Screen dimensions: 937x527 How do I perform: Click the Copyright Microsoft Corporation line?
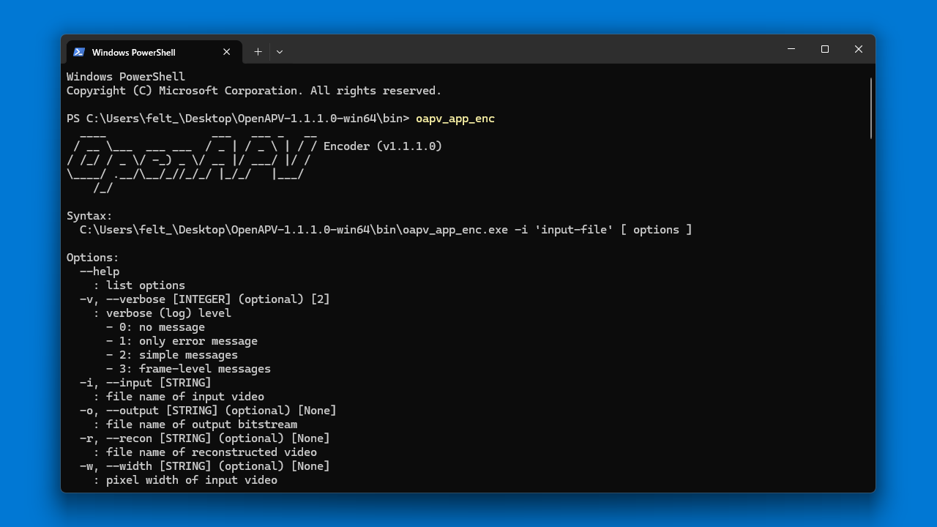click(254, 91)
